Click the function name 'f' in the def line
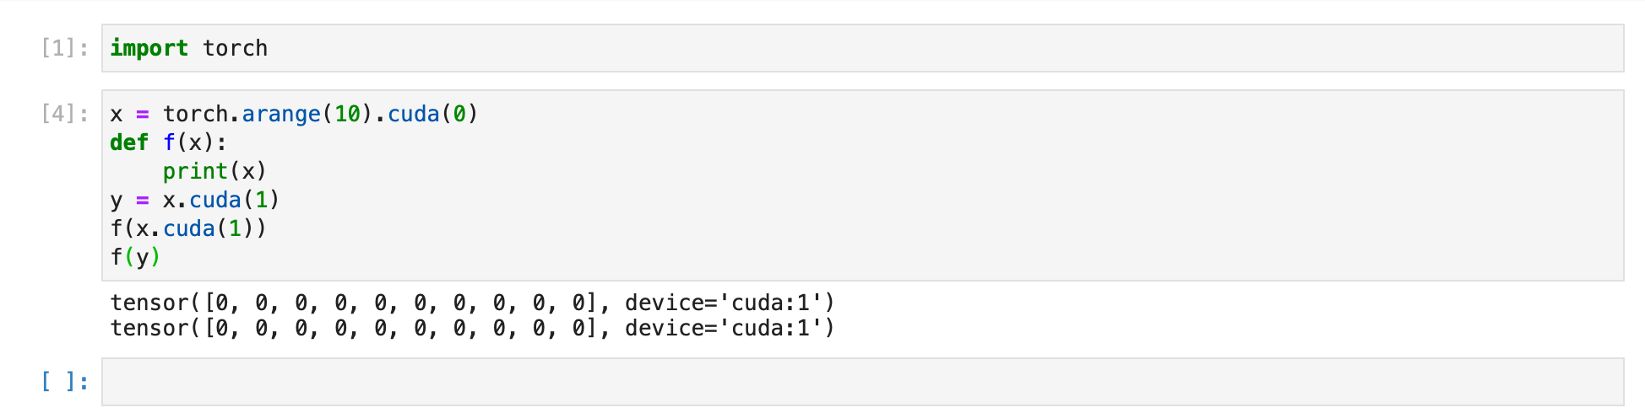Screen dimensions: 1645x413 pos(169,142)
